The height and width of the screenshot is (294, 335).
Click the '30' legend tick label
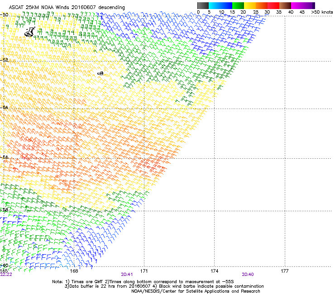coord(267,12)
